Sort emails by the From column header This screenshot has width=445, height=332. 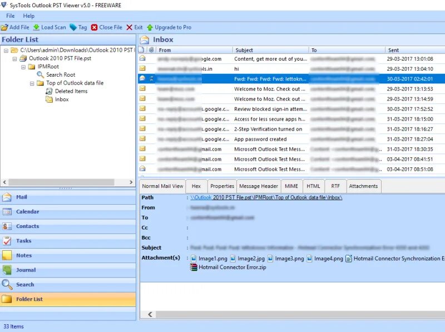(x=194, y=50)
